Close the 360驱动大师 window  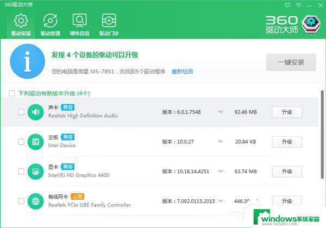pyautogui.click(x=321, y=5)
